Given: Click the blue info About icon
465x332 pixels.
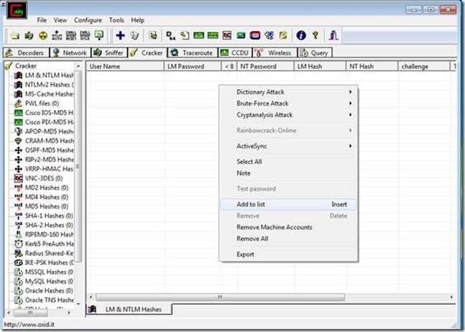Looking at the screenshot, I should tap(301, 36).
